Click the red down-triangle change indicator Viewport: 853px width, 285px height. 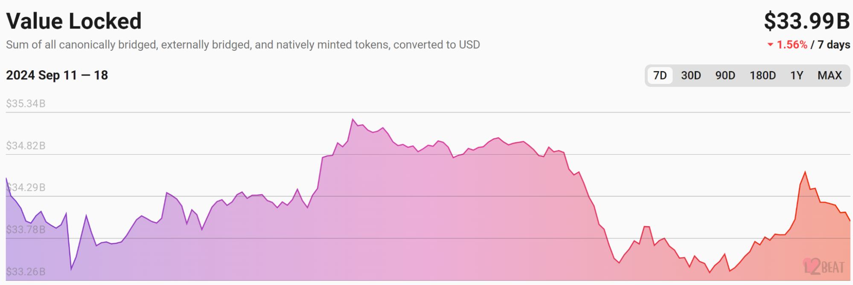(770, 44)
